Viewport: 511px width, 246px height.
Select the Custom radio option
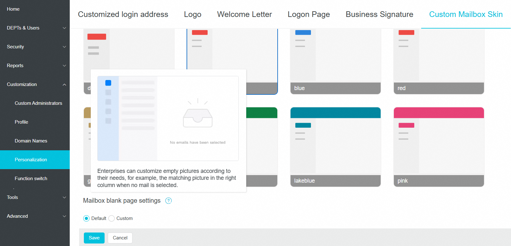click(111, 218)
